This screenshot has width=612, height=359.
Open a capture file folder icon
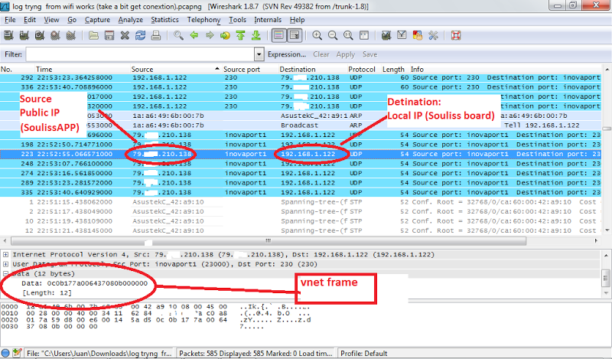tap(93, 35)
